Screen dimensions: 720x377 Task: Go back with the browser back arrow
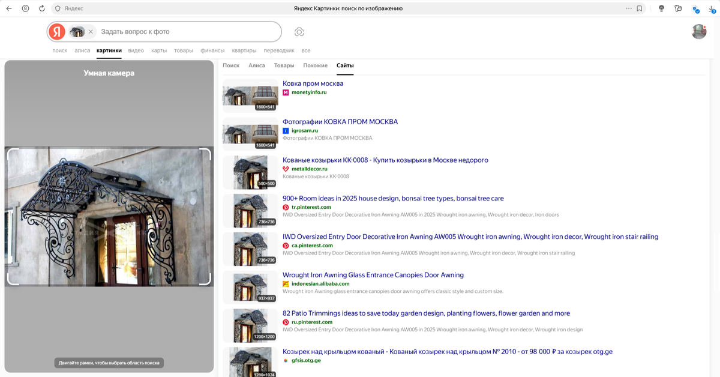9,8
